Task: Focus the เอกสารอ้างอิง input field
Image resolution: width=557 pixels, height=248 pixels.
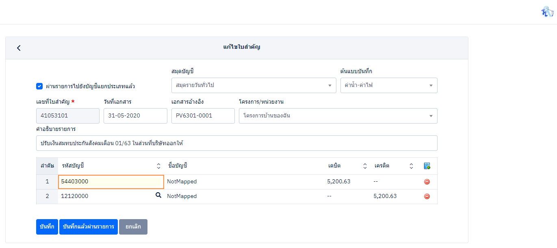Action: point(203,116)
